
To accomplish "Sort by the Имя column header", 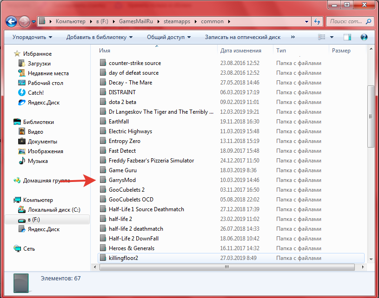I will coord(105,51).
